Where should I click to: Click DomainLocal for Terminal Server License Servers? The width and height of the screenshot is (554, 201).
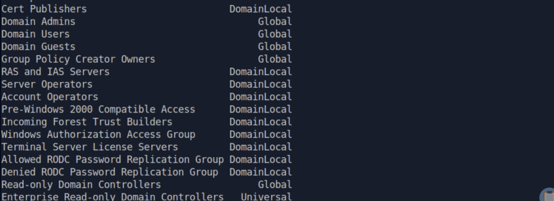[x=261, y=147]
